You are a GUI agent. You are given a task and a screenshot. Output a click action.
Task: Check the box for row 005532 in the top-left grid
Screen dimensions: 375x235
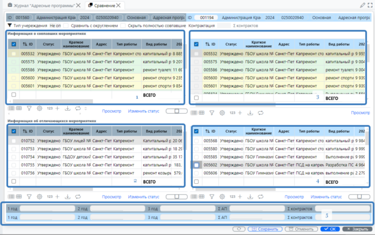(14, 54)
